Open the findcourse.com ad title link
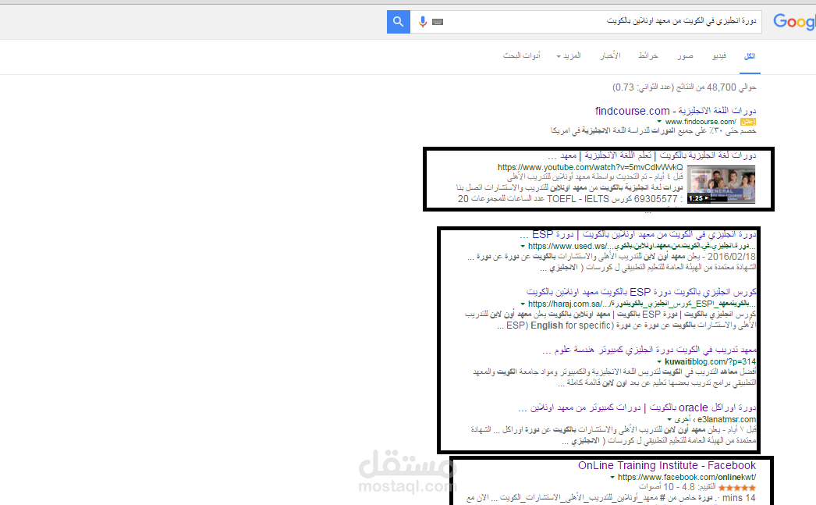This screenshot has width=816, height=505. click(676, 111)
